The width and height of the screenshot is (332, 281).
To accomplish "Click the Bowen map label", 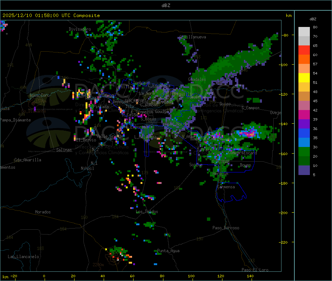I will (246, 165).
